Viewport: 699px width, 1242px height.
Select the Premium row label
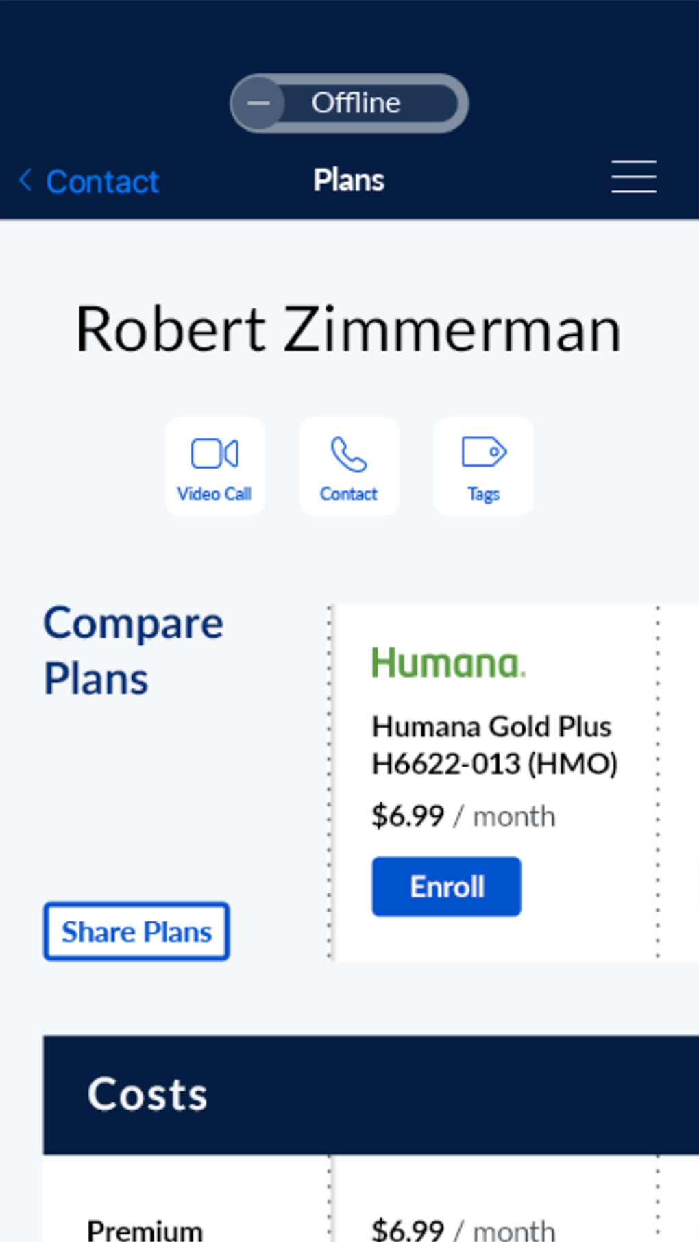coord(145,1230)
